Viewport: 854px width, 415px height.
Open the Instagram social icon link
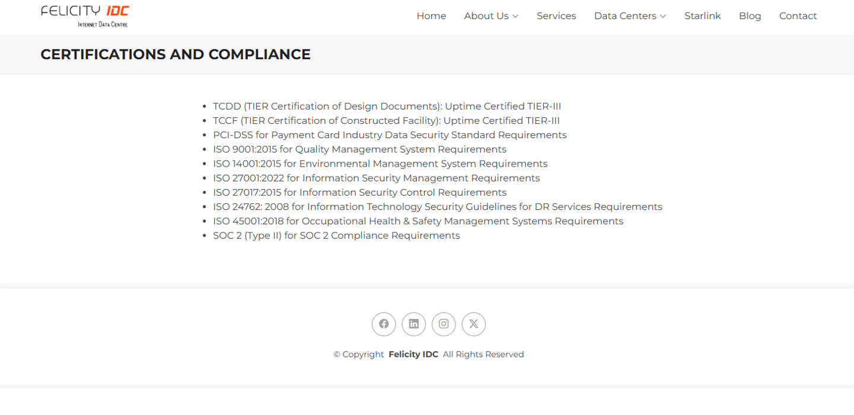click(x=444, y=324)
